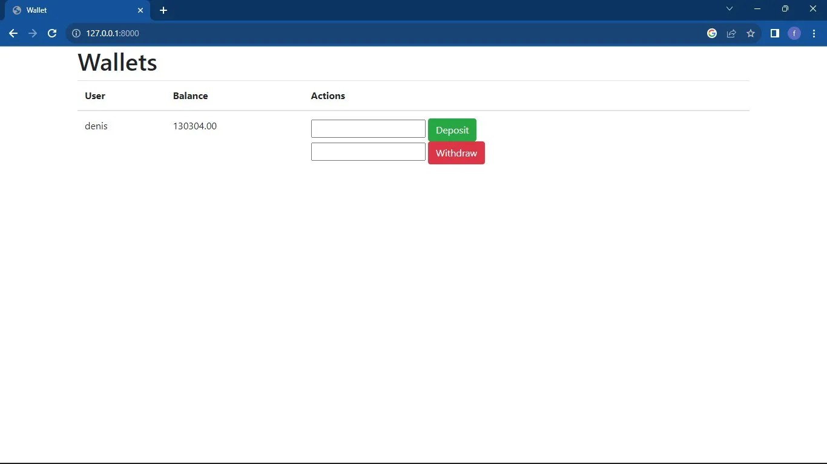Click the deposit amount input field
The image size is (827, 464).
coord(367,128)
